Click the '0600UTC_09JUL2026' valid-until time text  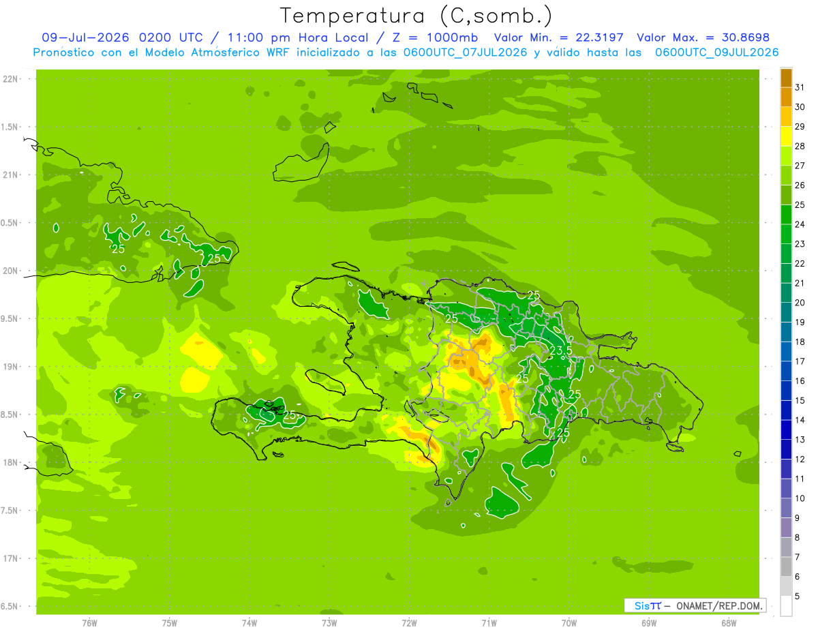coord(717,52)
